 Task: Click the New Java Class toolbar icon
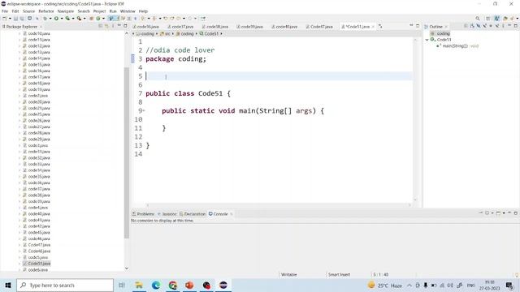click(98, 19)
